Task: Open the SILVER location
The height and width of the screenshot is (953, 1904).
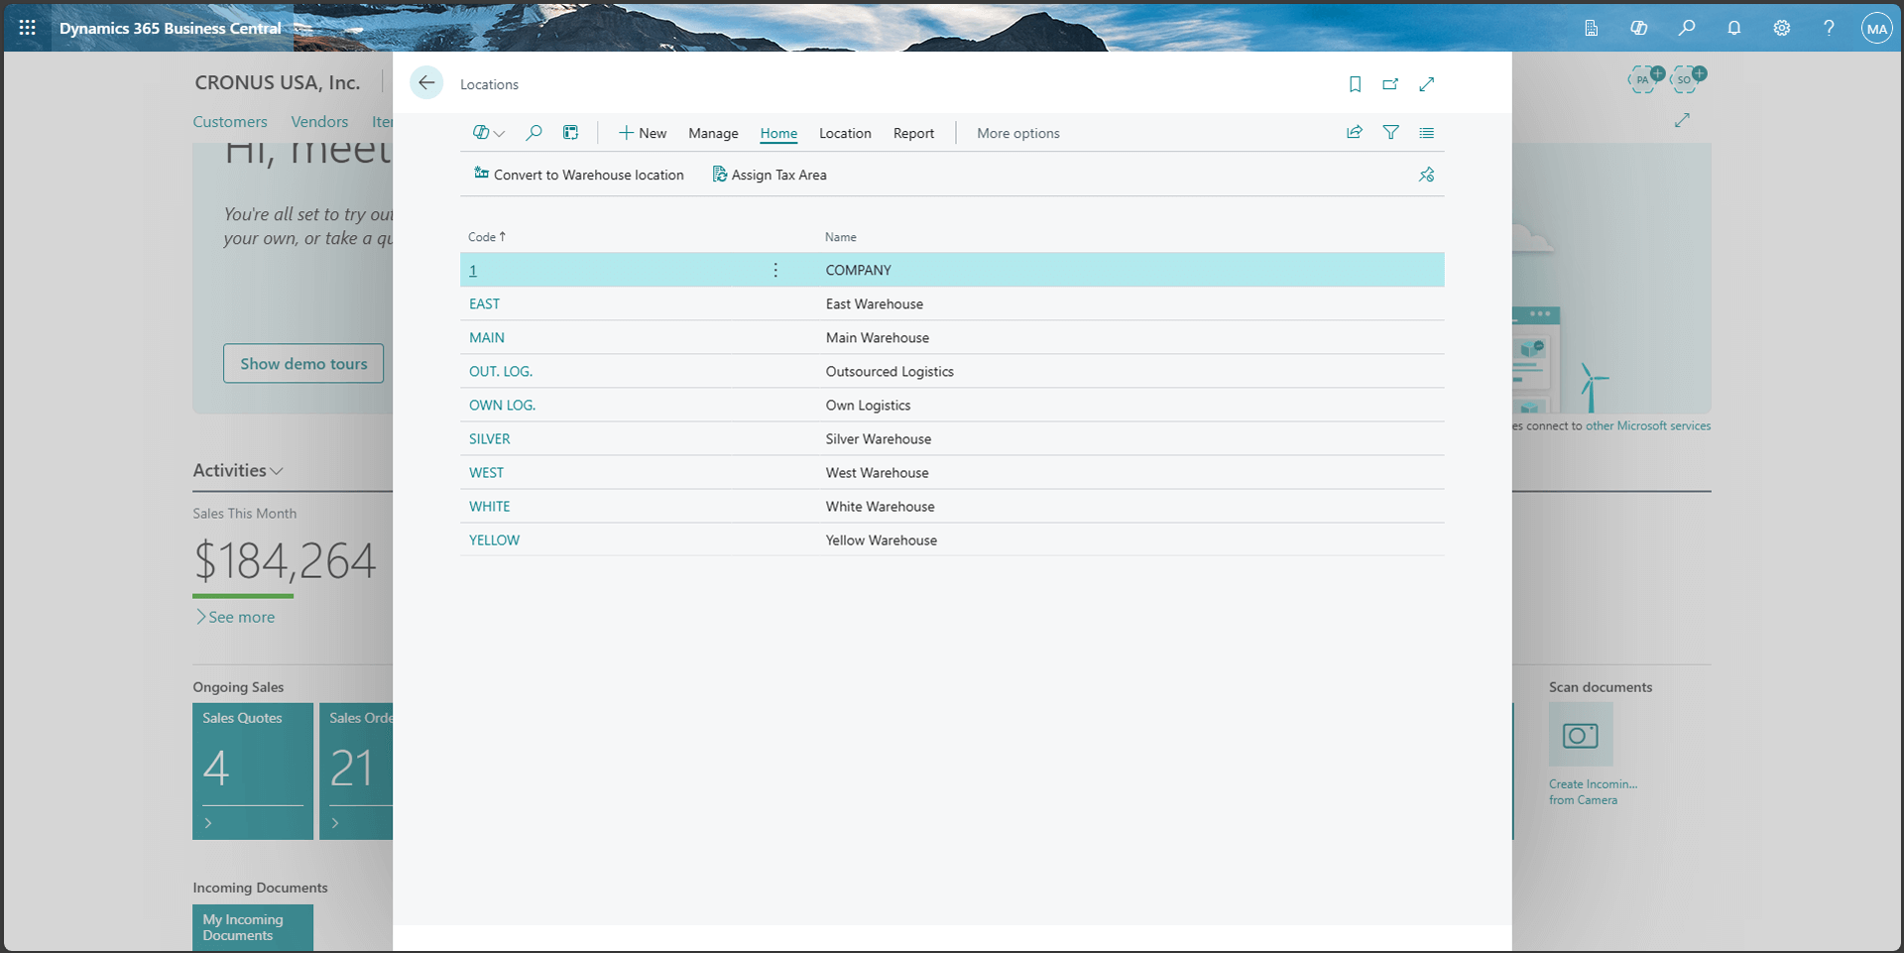Action: [490, 438]
